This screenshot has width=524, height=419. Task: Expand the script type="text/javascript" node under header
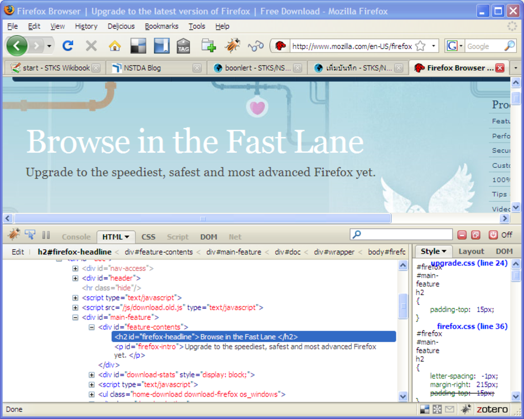(x=75, y=298)
